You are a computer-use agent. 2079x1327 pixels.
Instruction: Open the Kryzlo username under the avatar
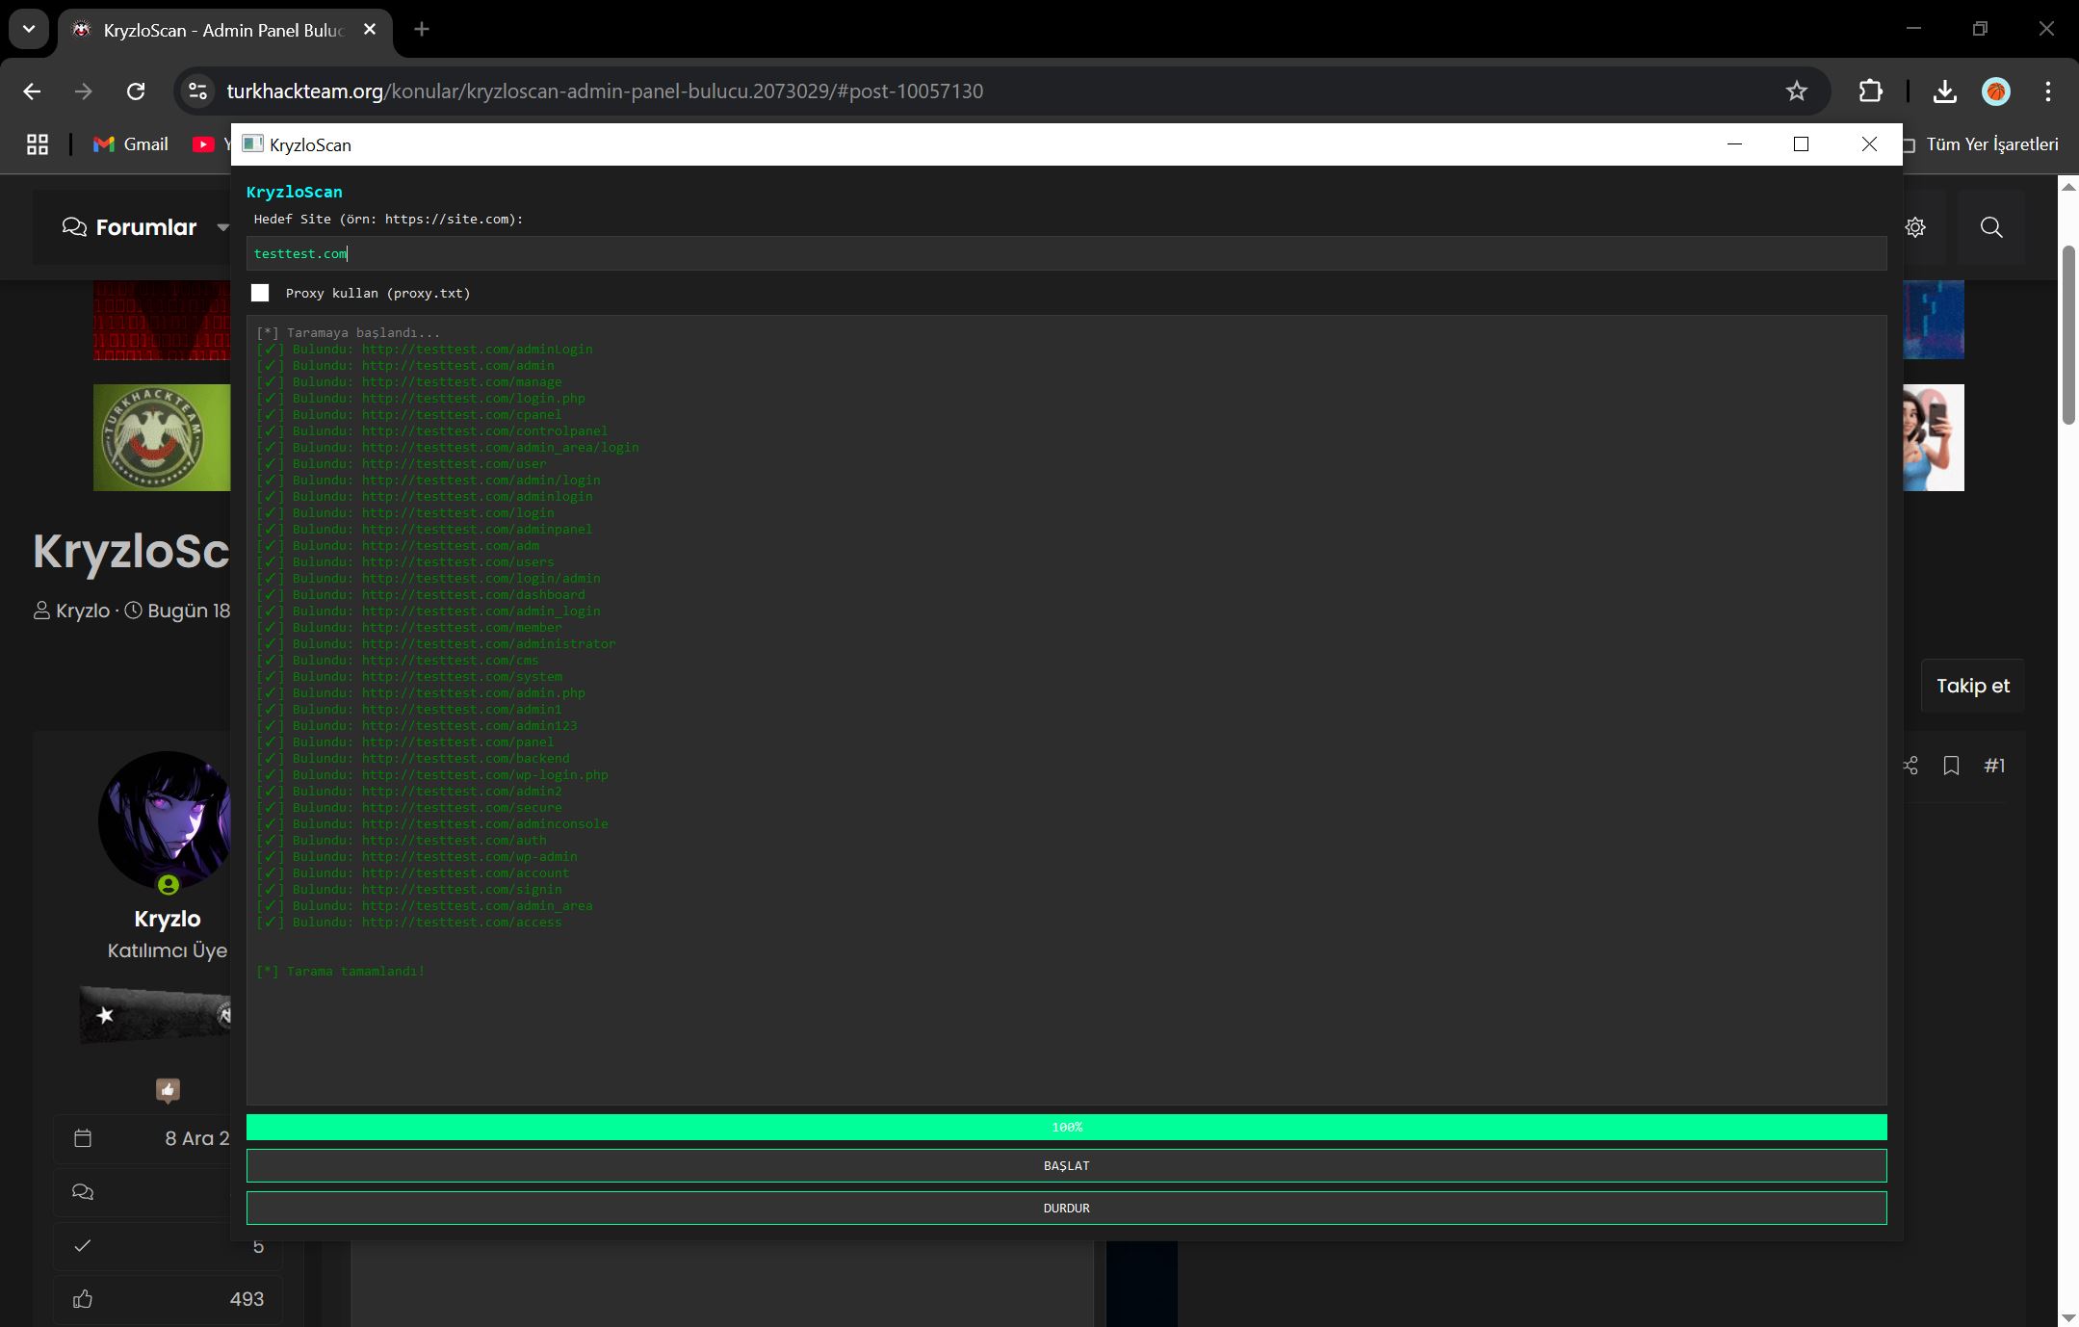[x=168, y=919]
